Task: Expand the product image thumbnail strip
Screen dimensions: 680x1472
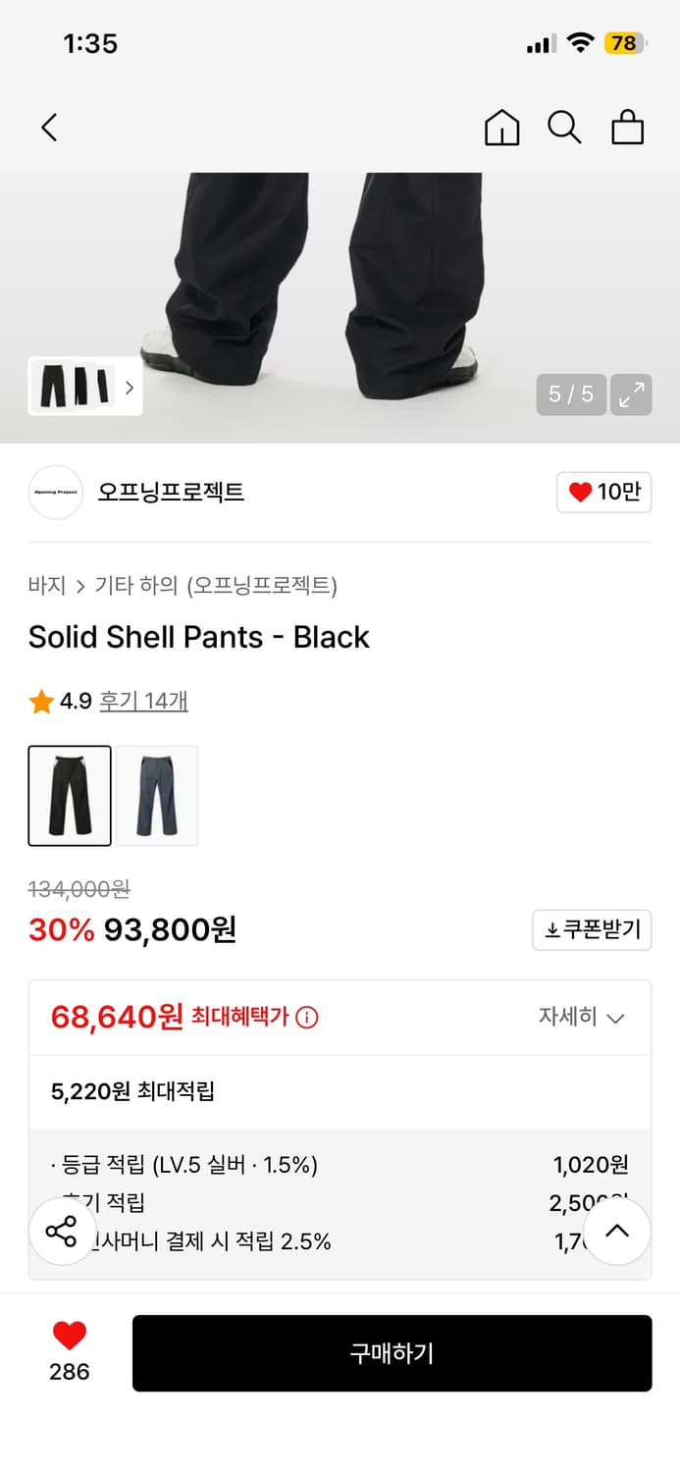Action: tap(129, 388)
